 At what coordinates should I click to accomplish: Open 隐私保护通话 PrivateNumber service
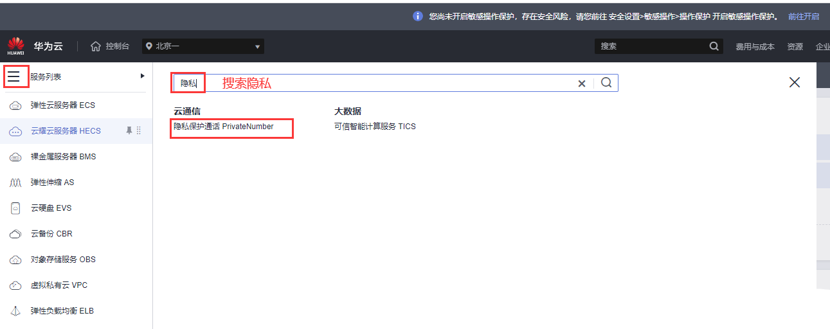pyautogui.click(x=224, y=127)
